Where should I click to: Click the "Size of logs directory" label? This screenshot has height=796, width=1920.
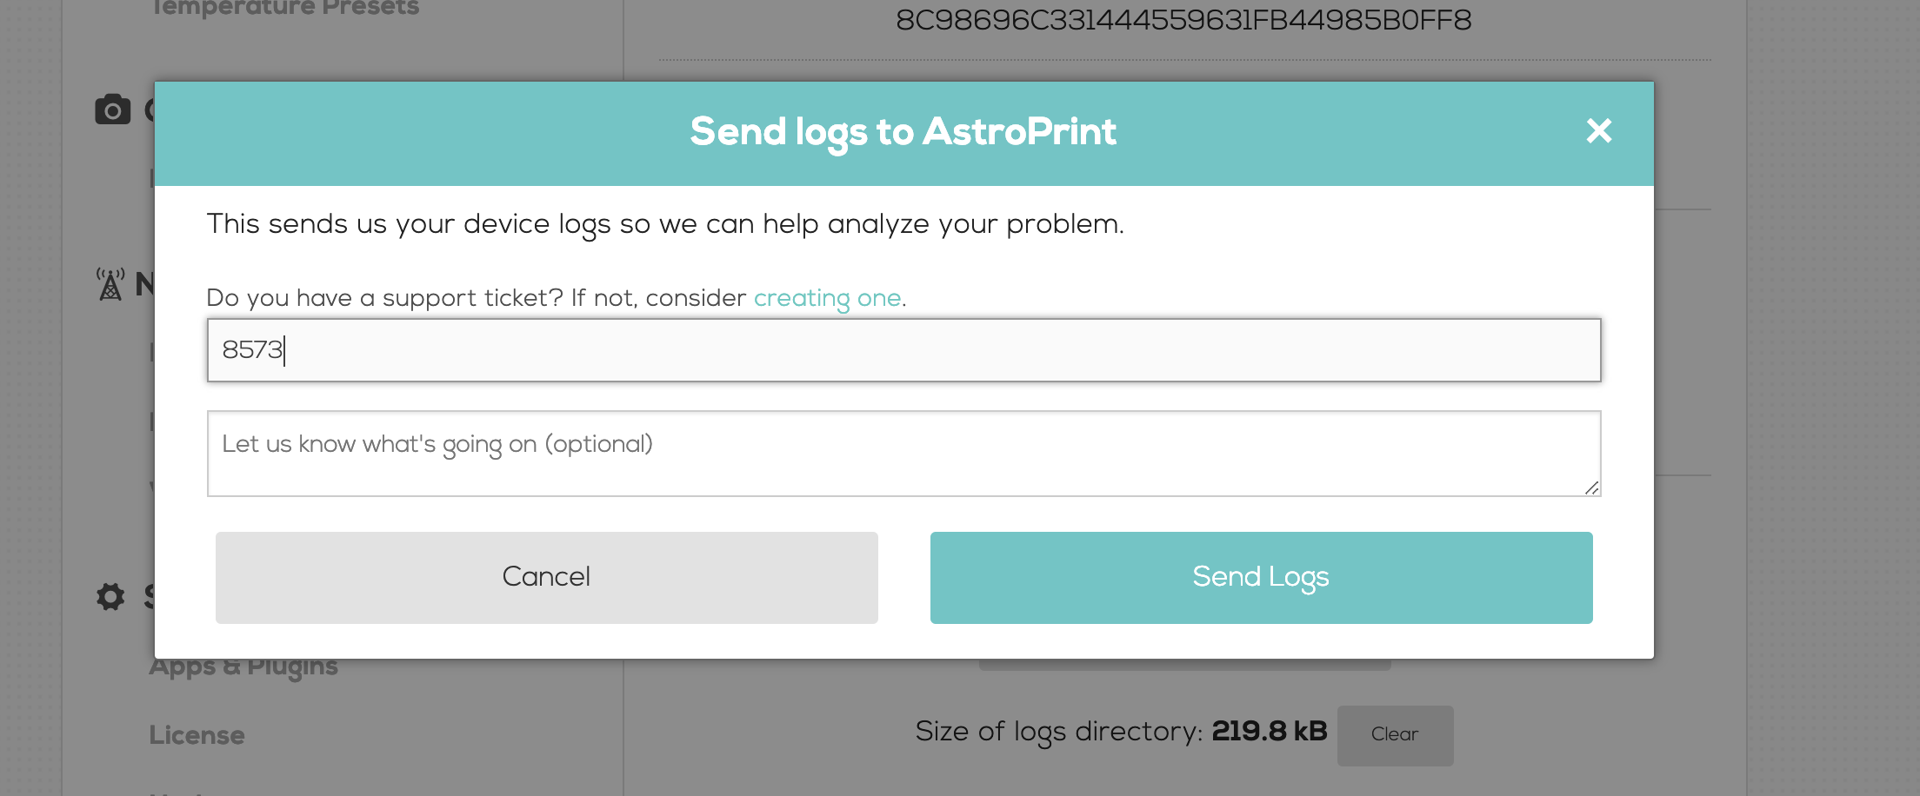(1057, 732)
